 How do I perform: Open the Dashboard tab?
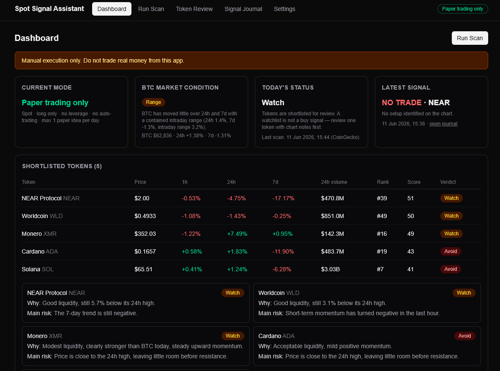click(x=112, y=9)
